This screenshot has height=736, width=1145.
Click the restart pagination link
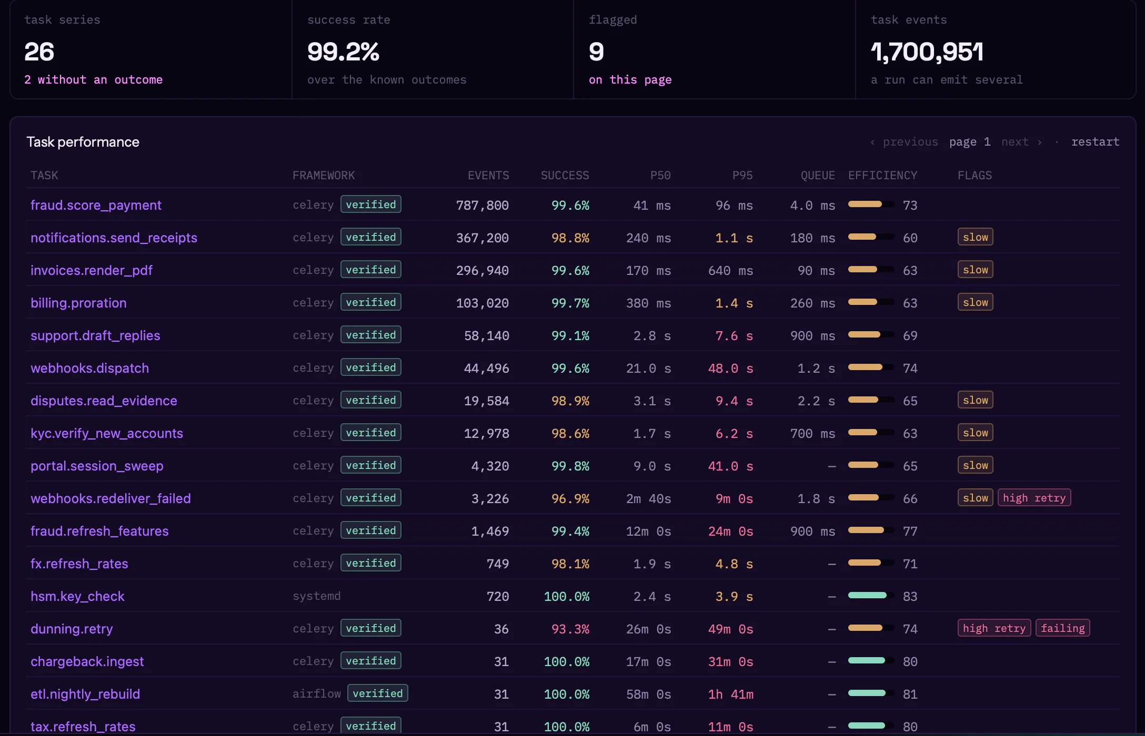1095,142
